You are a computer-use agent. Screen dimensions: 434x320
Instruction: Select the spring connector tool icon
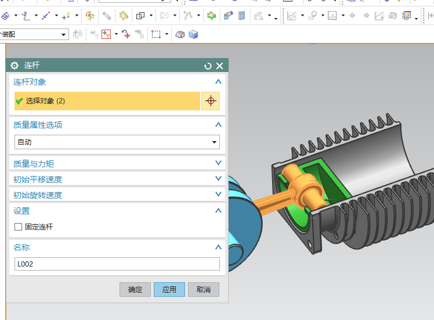pos(6,16)
